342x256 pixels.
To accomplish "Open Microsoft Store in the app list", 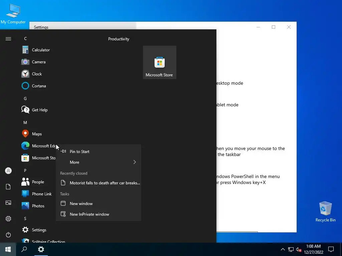I will pos(39,158).
